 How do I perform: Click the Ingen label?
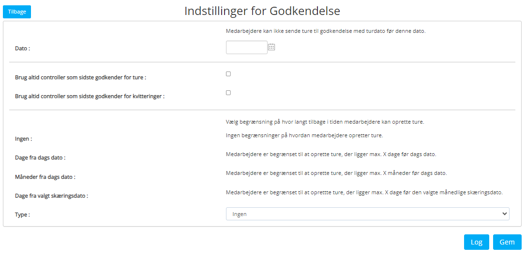(24, 139)
